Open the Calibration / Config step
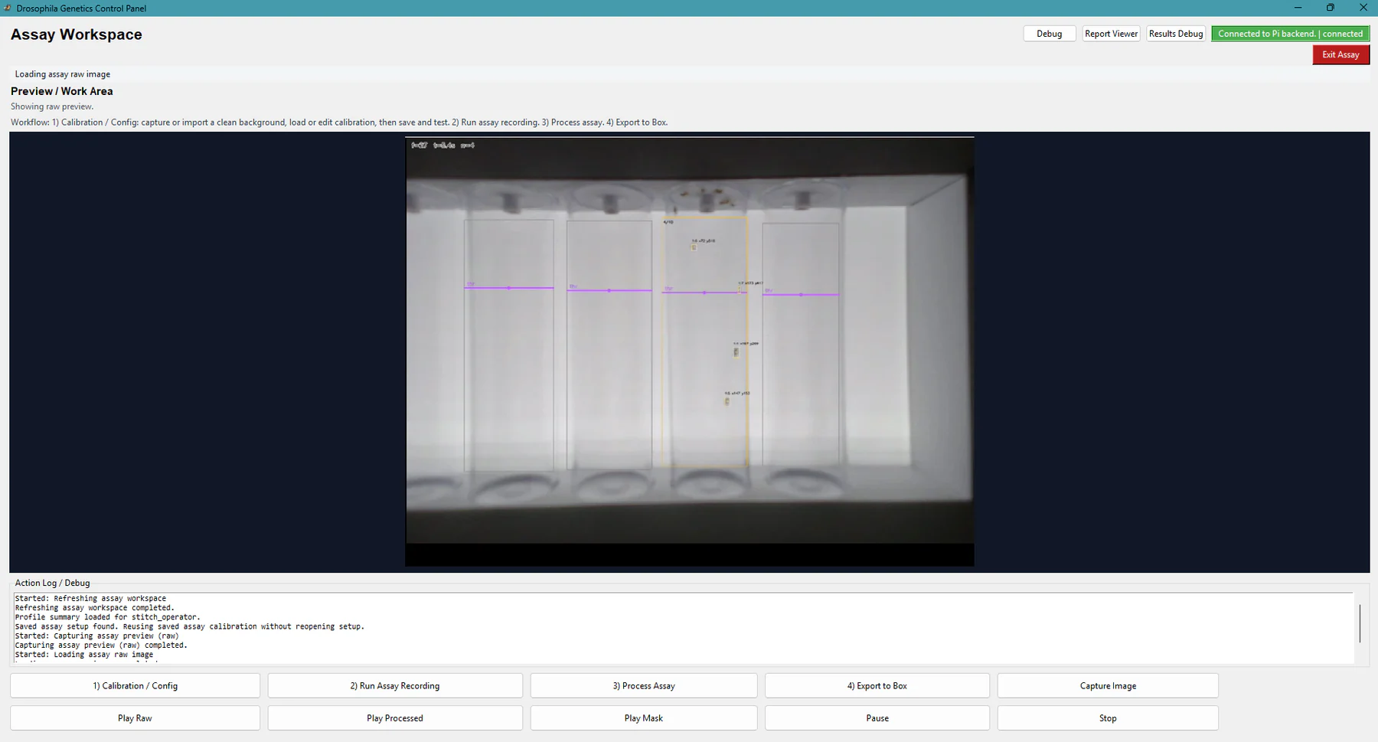Viewport: 1378px width, 742px height. (x=135, y=685)
